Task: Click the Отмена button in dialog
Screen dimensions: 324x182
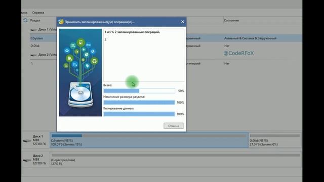Action: [x=173, y=126]
